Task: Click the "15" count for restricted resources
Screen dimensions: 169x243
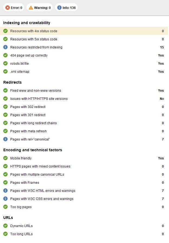Action: pyautogui.click(x=162, y=47)
